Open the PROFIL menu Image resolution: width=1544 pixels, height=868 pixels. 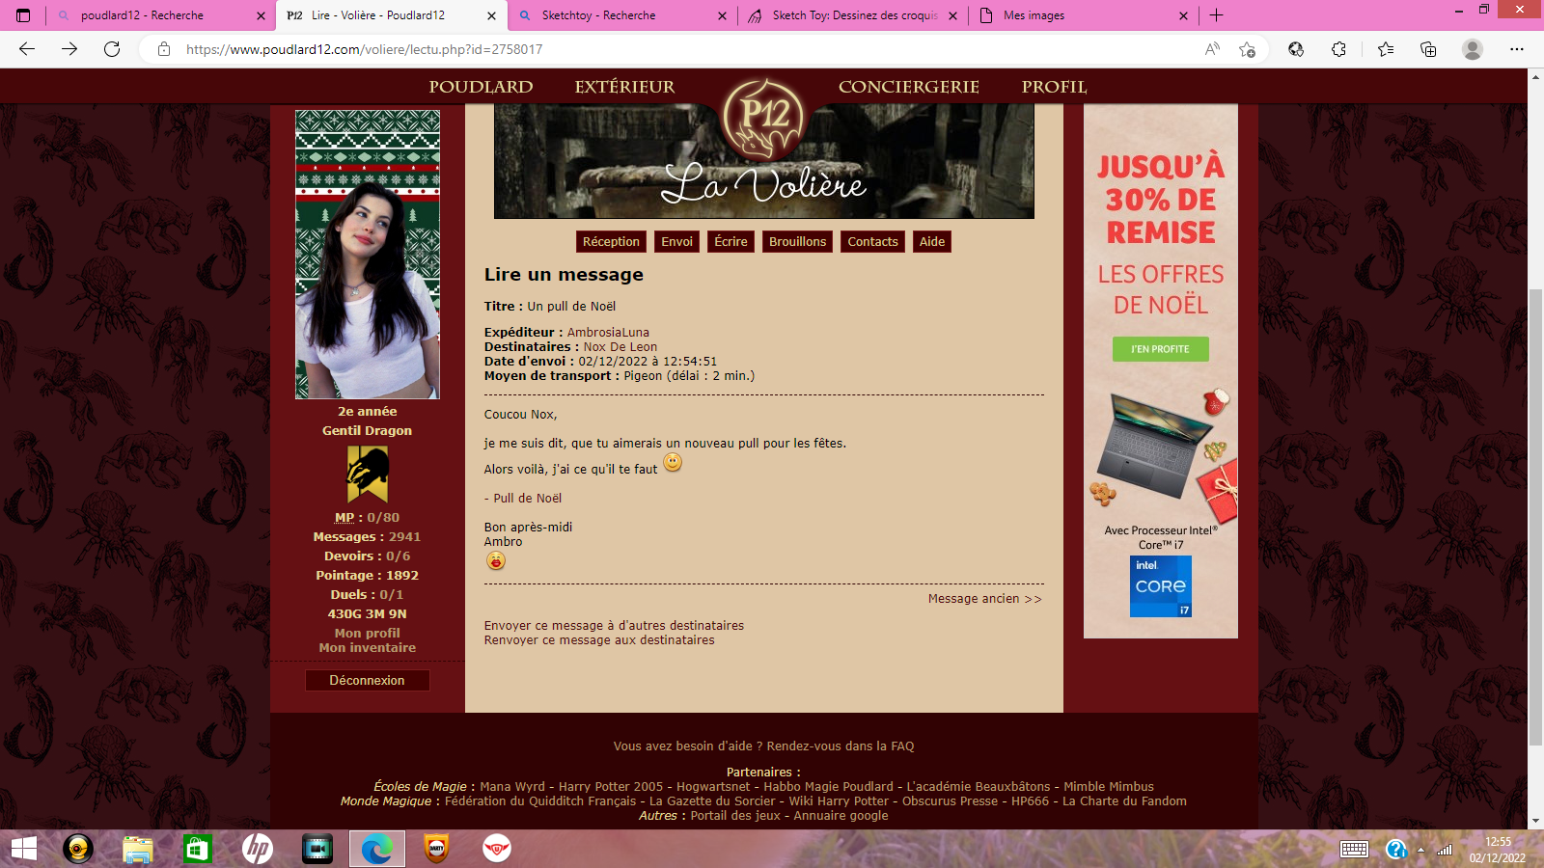click(1054, 87)
